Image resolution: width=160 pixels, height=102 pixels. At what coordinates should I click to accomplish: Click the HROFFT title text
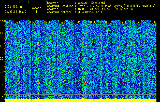(26, 2)
